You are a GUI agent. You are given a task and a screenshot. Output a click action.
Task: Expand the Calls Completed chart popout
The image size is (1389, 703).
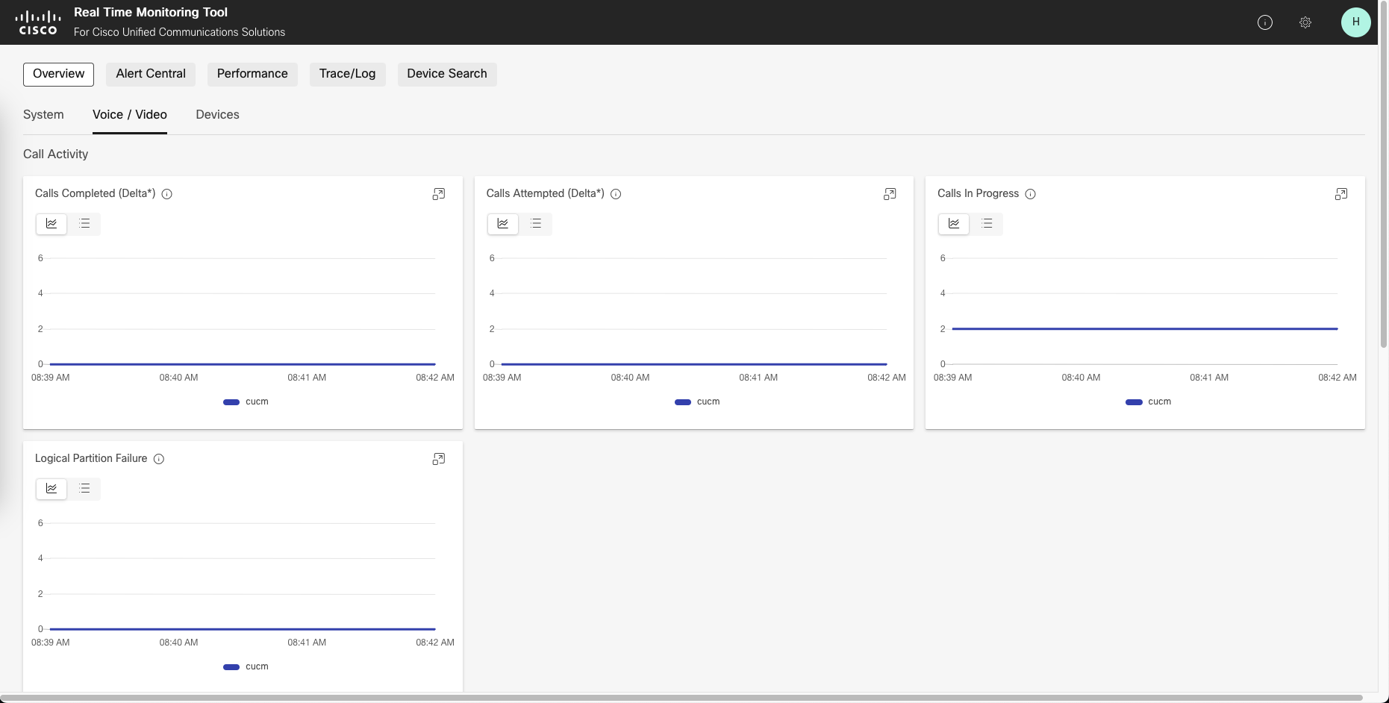tap(439, 194)
